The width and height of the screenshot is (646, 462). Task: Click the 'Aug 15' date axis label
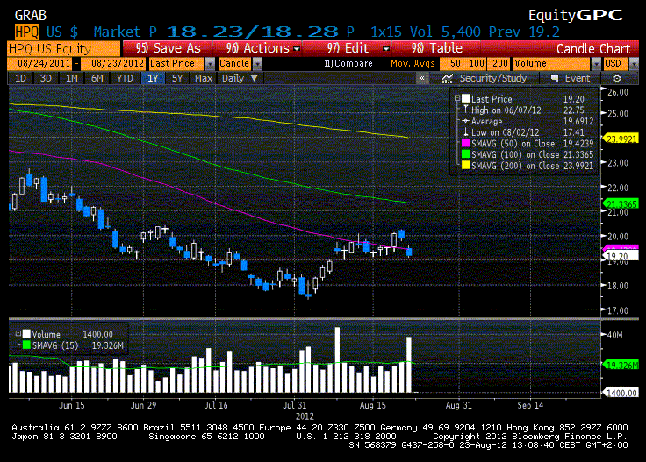(373, 405)
